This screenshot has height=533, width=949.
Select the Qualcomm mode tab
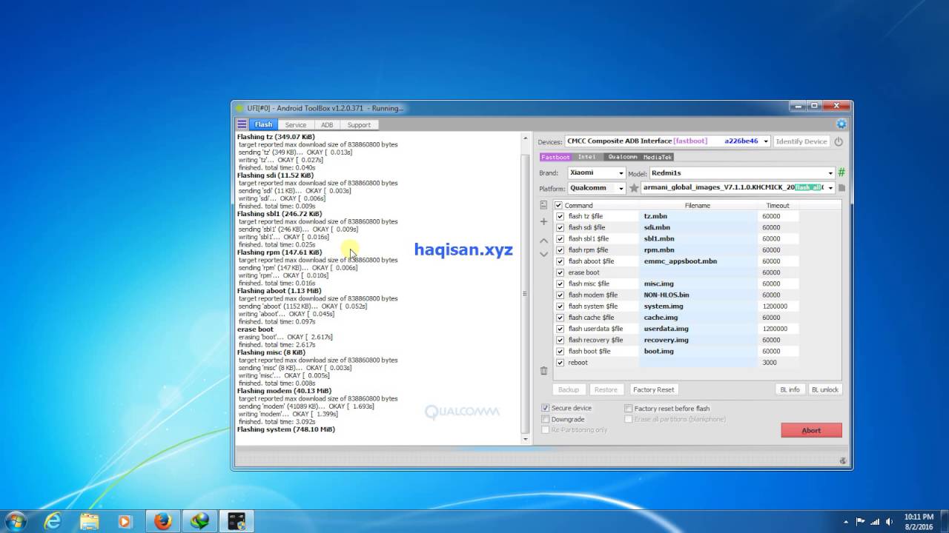[x=622, y=157]
